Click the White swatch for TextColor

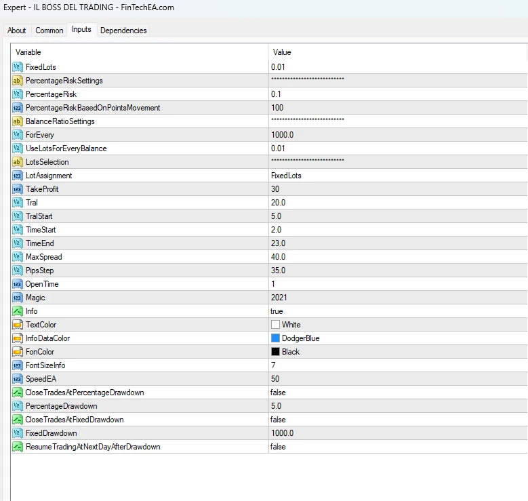276,325
